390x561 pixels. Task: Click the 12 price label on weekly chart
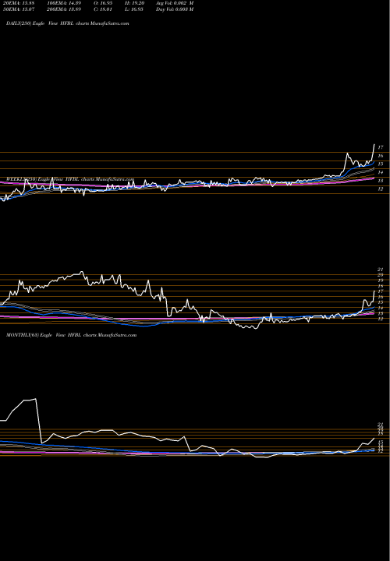pyautogui.click(x=381, y=319)
